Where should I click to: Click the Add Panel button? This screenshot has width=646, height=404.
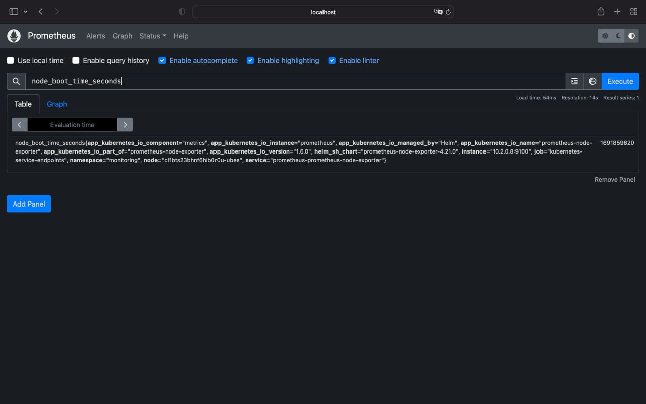click(29, 204)
